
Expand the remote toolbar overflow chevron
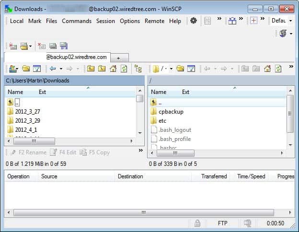point(291,67)
